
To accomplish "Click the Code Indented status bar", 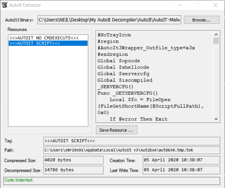I will [112, 180].
